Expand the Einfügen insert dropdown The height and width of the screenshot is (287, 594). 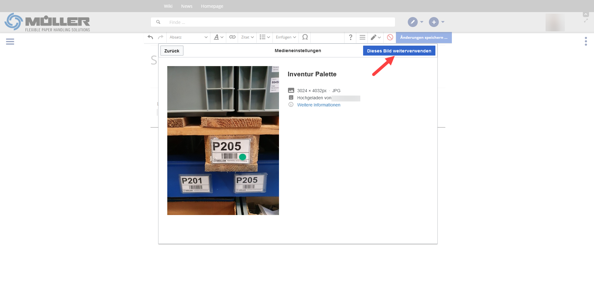point(286,37)
